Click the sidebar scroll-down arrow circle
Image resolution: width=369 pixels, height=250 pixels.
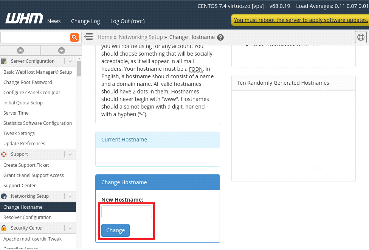[62, 51]
